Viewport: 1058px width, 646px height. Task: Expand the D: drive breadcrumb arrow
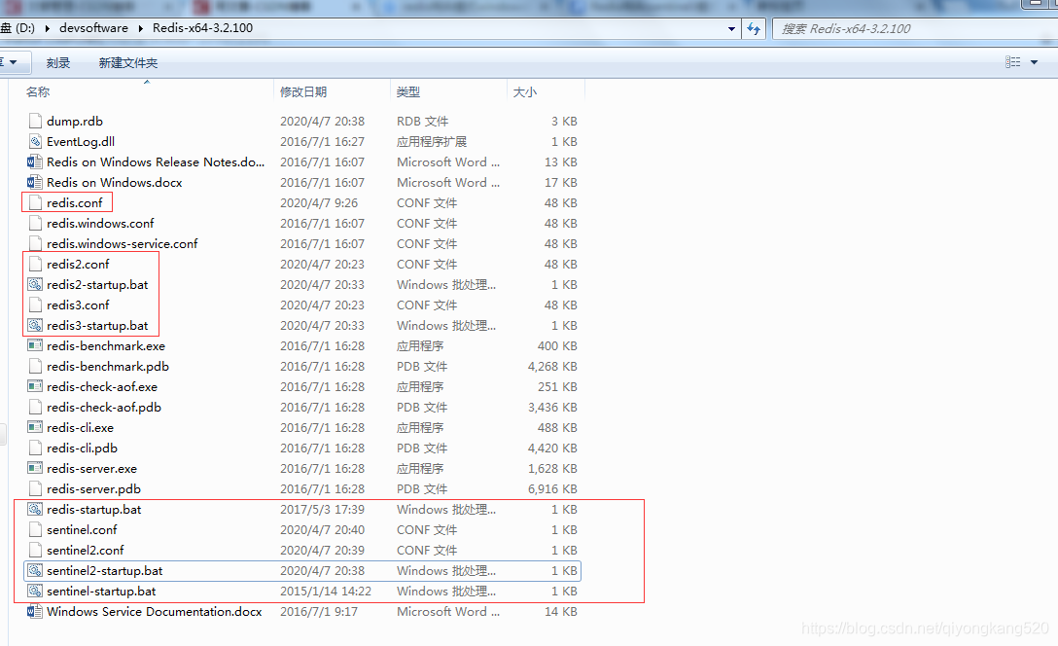[48, 28]
